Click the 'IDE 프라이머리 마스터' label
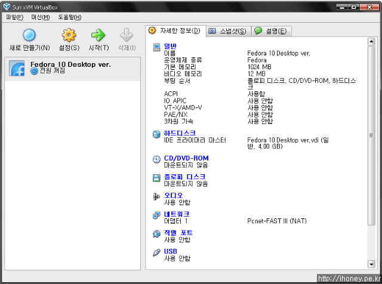 click(195, 140)
